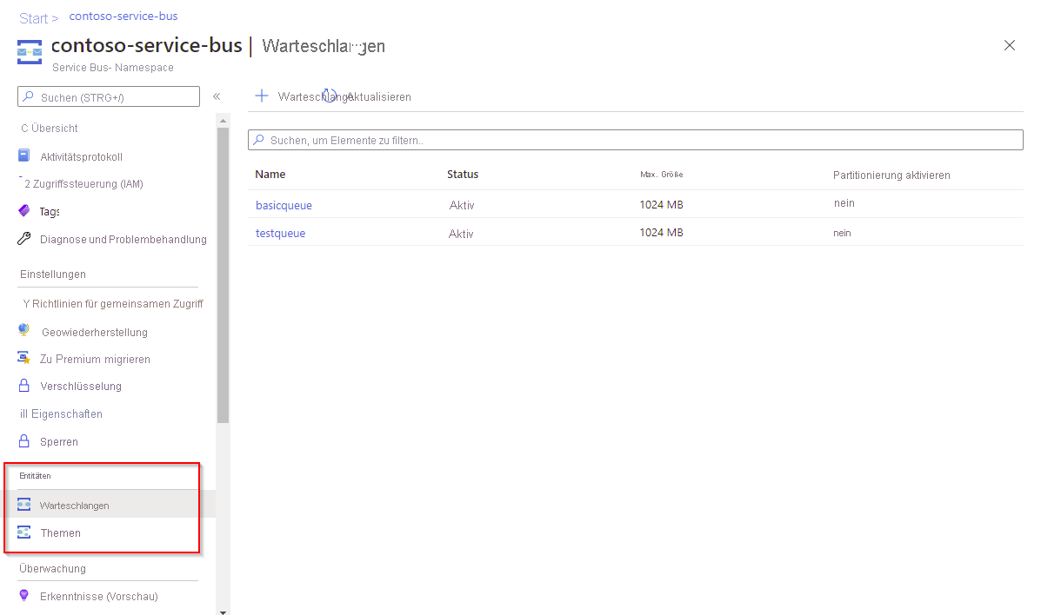Screen dimensions: 1041x615
Task: Click the Aktiv status of testqueue
Action: click(461, 234)
